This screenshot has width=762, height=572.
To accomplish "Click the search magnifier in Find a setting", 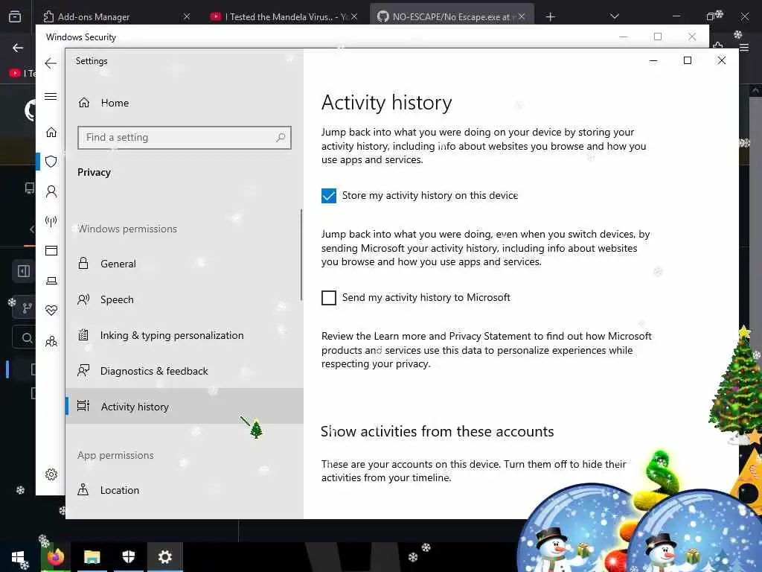I will tap(281, 138).
